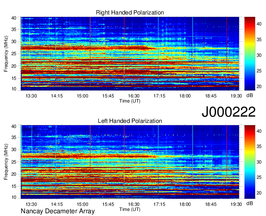Click Time (UT) label under Left Handed plot
The height and width of the screenshot is (216, 266).
coord(130,209)
